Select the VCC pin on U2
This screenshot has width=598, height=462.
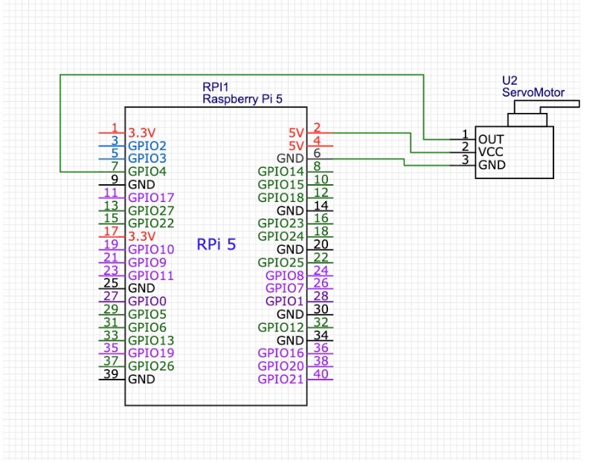point(492,152)
